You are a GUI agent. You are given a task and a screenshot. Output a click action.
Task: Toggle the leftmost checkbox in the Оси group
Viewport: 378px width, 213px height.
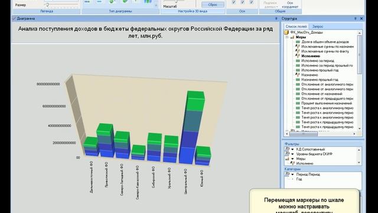click(x=234, y=2)
